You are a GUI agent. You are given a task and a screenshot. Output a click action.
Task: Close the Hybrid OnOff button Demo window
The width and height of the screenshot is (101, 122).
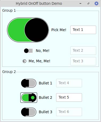[x=96, y=3]
